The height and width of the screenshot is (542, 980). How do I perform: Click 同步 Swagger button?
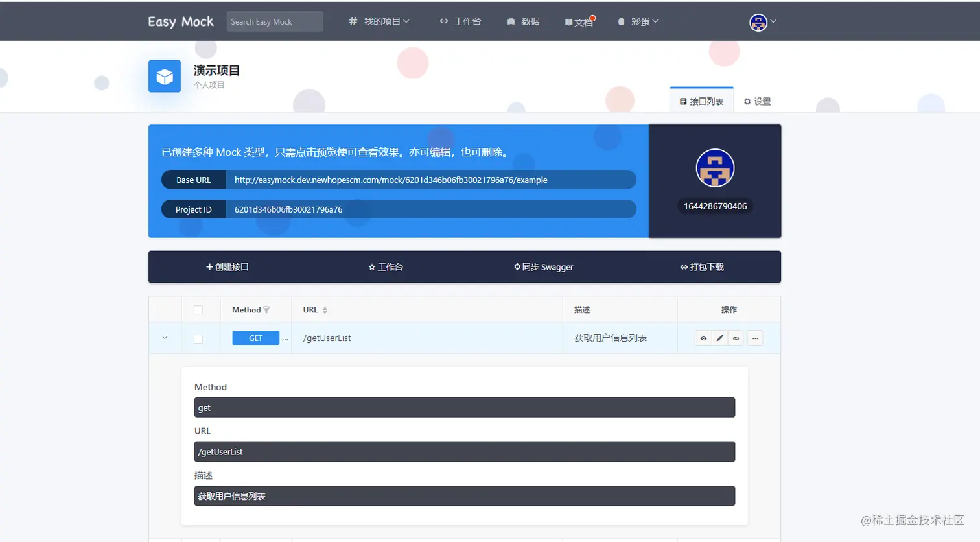543,266
